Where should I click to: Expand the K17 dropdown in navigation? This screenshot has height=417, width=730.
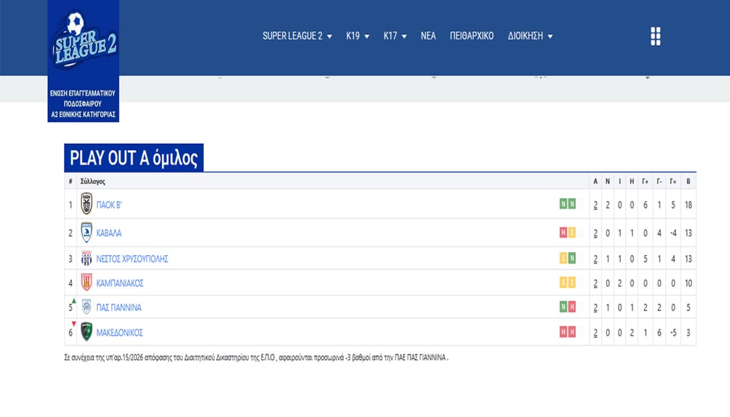[x=395, y=36]
